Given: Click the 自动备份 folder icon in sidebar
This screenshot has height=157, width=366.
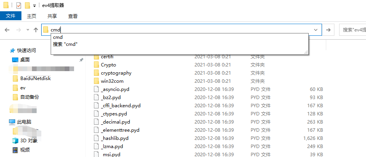Looking at the screenshot, I should pyautogui.click(x=16, y=97).
